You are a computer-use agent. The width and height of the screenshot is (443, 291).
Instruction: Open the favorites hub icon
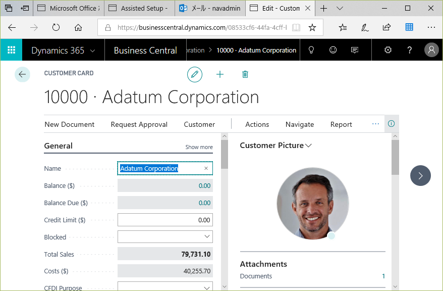point(343,27)
